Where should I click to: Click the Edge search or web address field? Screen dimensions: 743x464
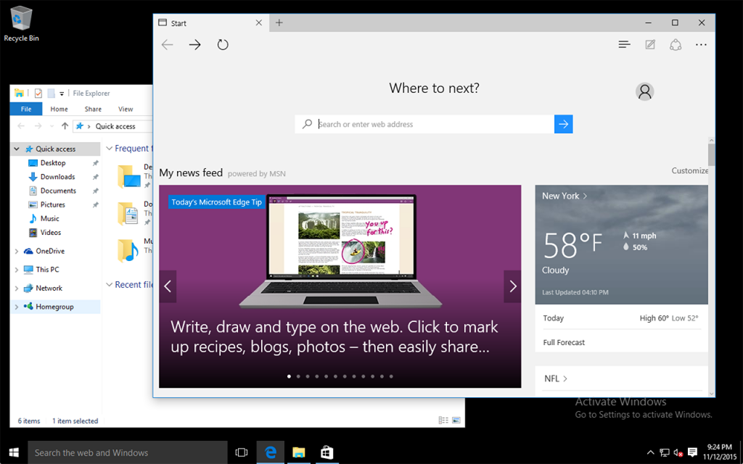coord(424,124)
